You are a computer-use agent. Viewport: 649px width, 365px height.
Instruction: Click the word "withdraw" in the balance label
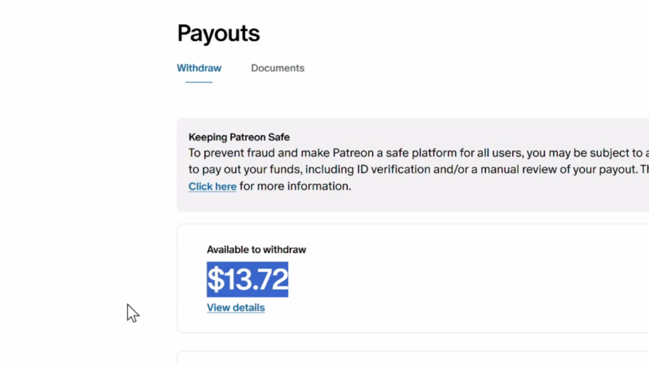(285, 250)
